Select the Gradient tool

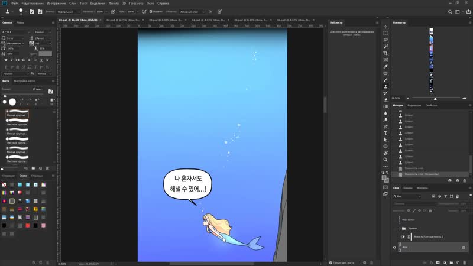pos(385,106)
